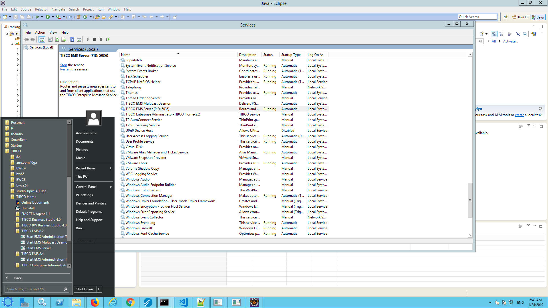This screenshot has height=308, width=548.
Task: Open Visual Studio Code from the taskbar
Action: (x=183, y=302)
